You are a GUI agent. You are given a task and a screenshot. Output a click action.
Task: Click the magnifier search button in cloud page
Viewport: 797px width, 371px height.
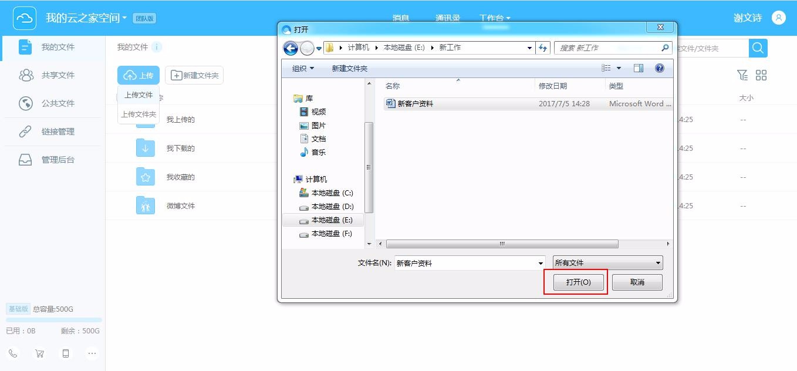pyautogui.click(x=758, y=48)
